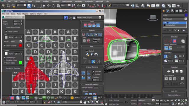Toggle Rescale checkbox in Arrange Elements
The width and height of the screenshot is (189, 106).
pos(93,71)
